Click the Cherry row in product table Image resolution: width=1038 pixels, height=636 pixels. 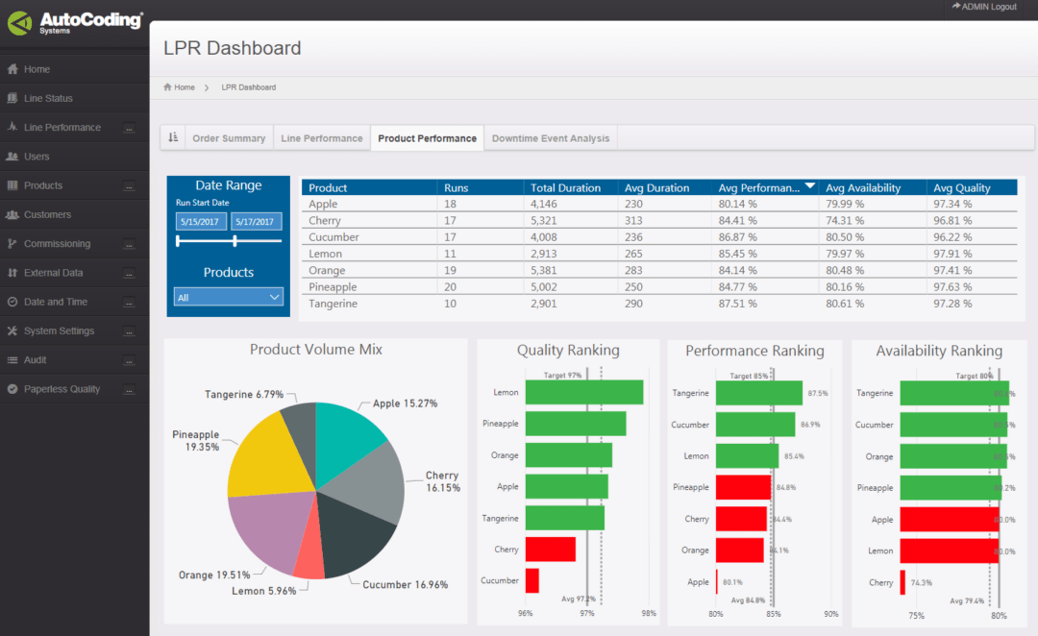659,220
